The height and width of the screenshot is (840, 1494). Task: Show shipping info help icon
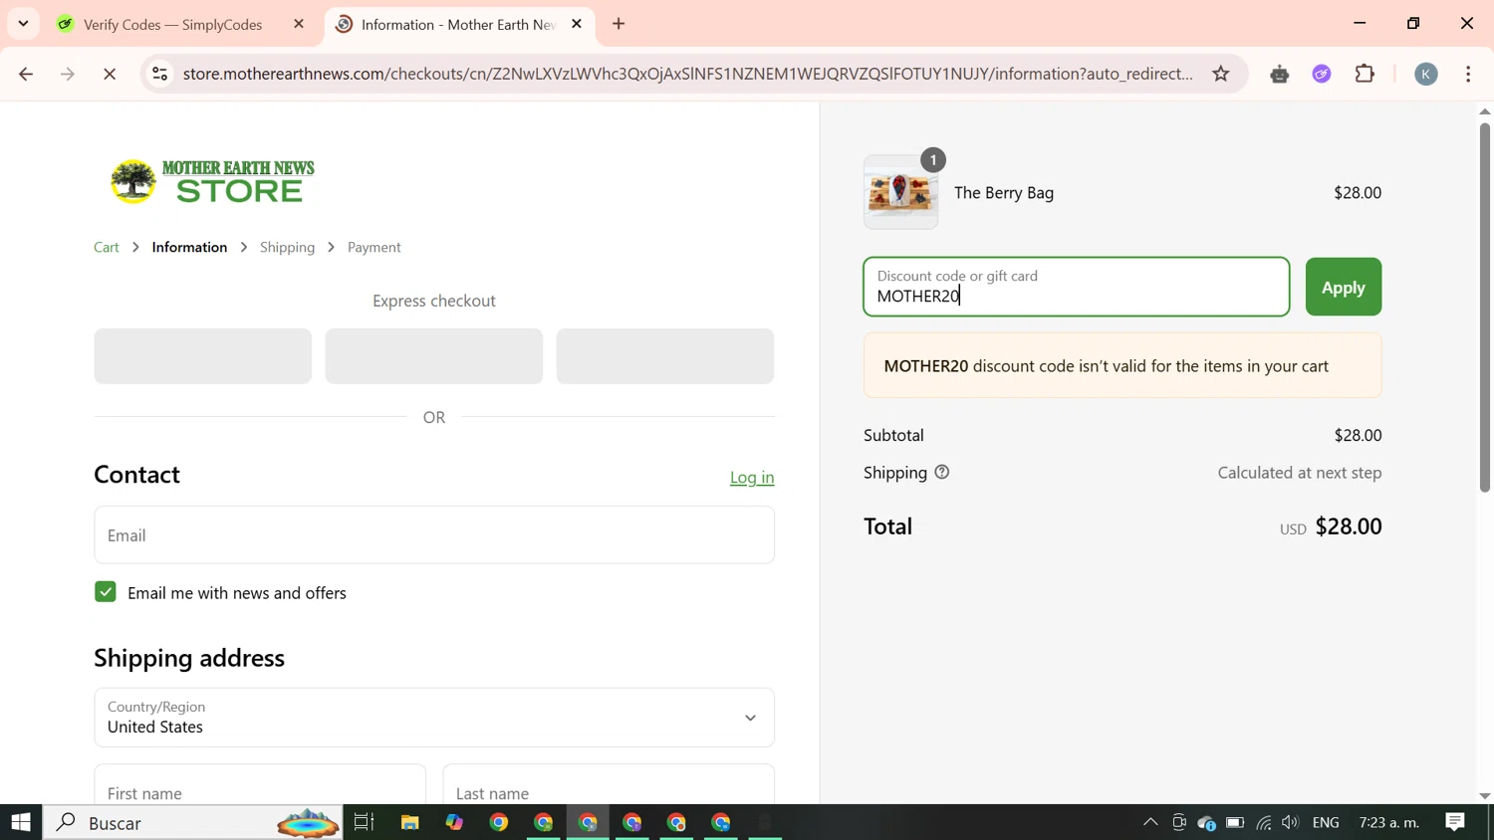(x=942, y=473)
